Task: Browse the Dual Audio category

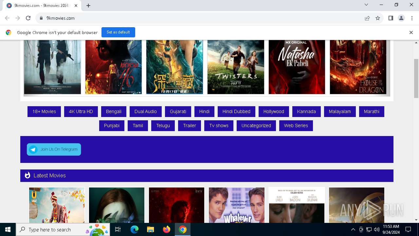Action: [x=146, y=111]
